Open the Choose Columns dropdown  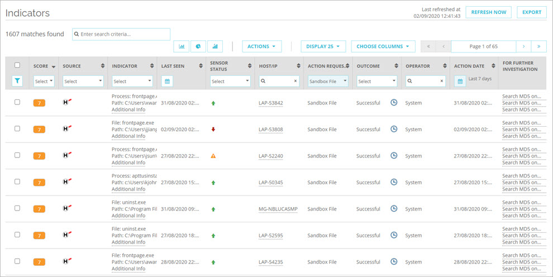383,46
